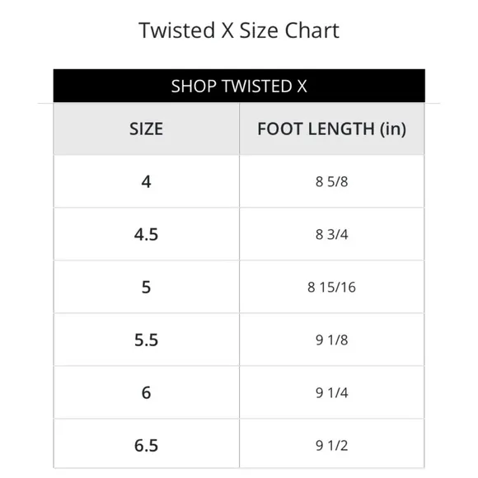Select the SIZE column header

[x=147, y=129]
